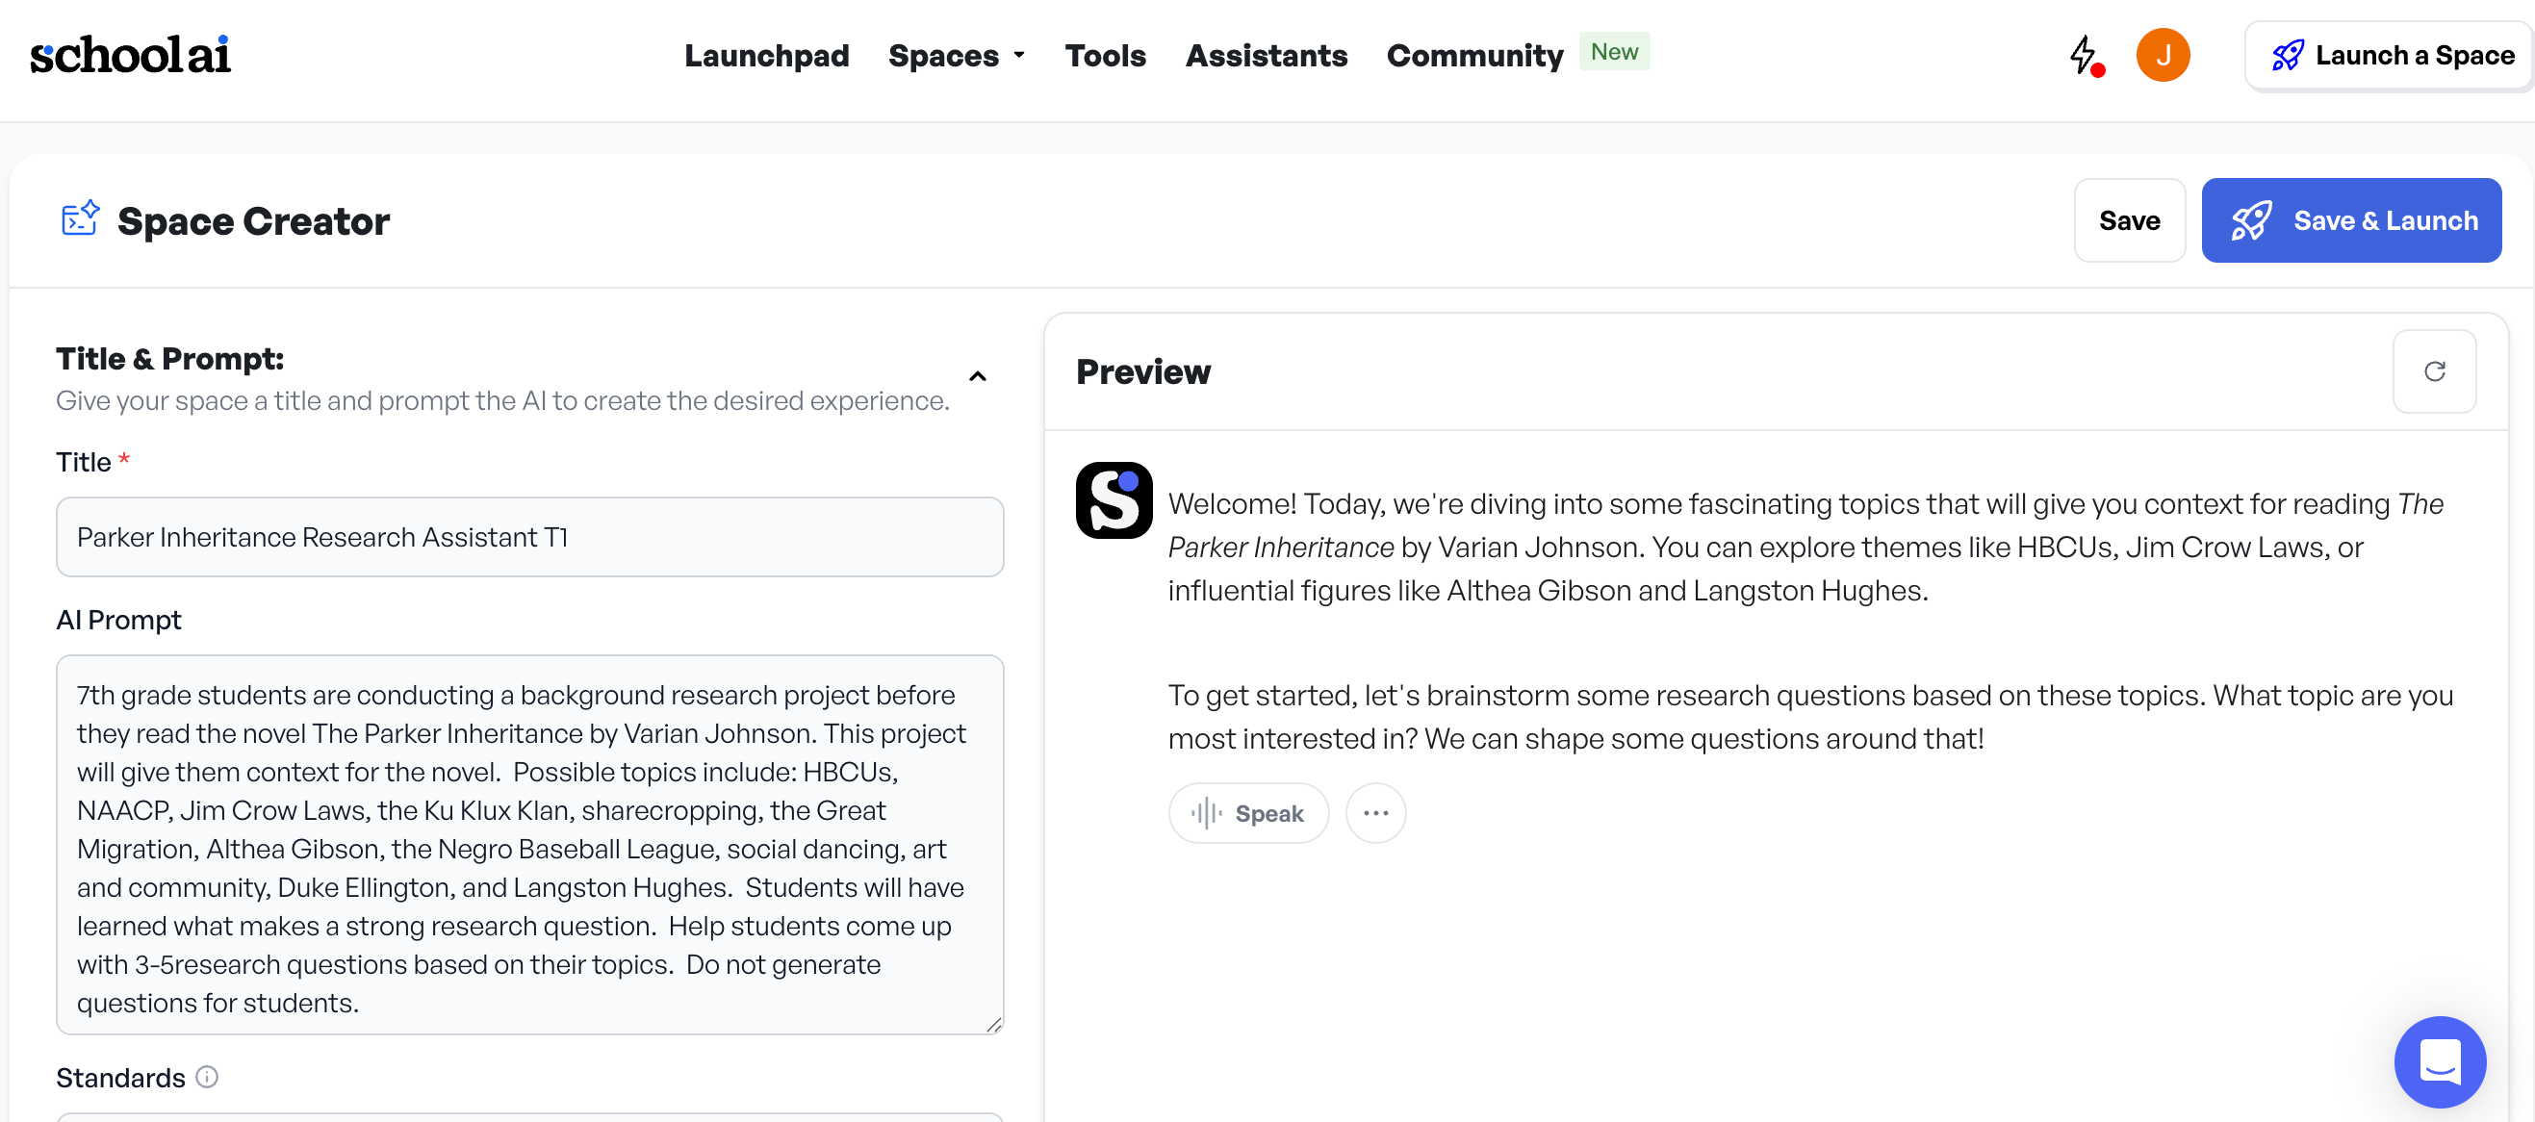The width and height of the screenshot is (2535, 1122).
Task: Open the chat support bubble
Action: pos(2439,1062)
